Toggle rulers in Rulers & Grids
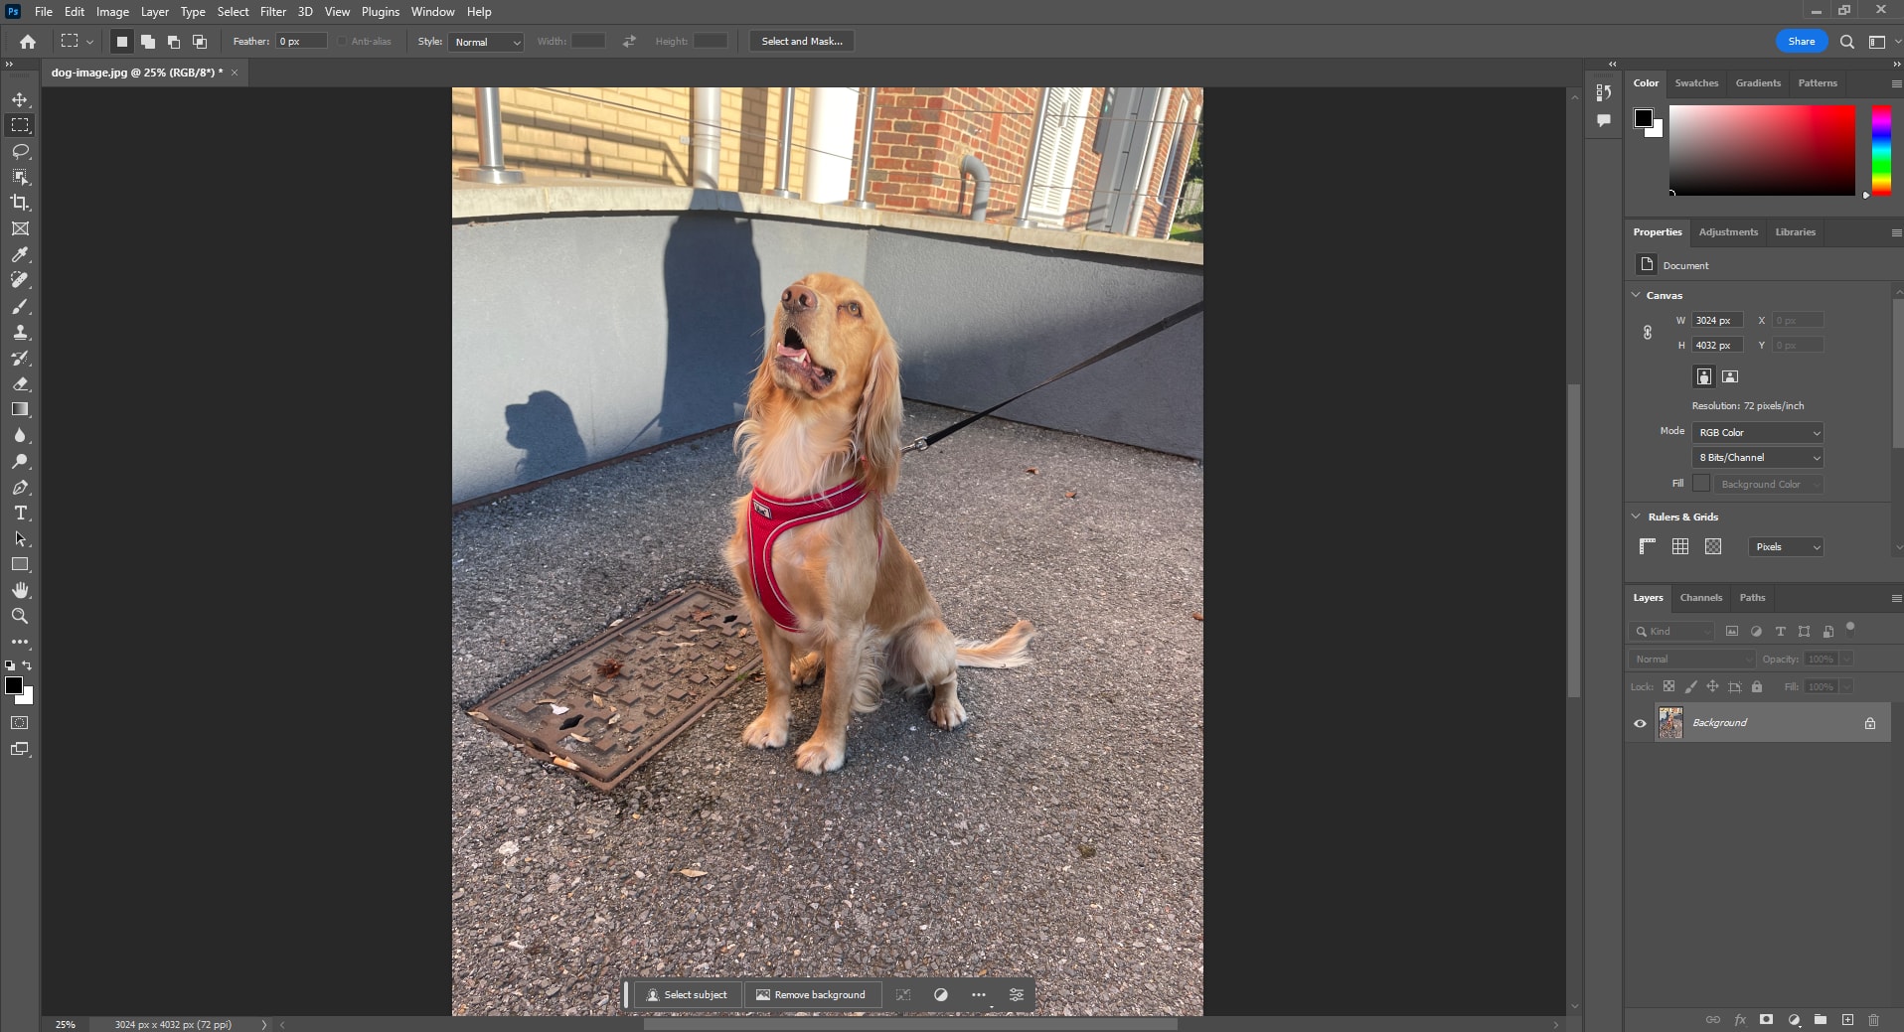This screenshot has height=1032, width=1904. point(1648,546)
